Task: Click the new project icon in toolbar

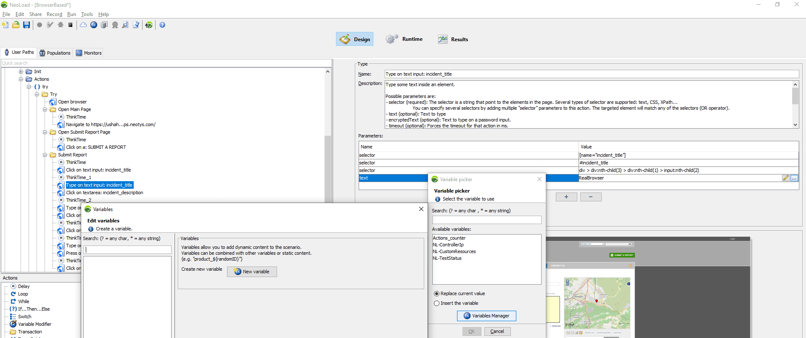Action: coord(5,25)
